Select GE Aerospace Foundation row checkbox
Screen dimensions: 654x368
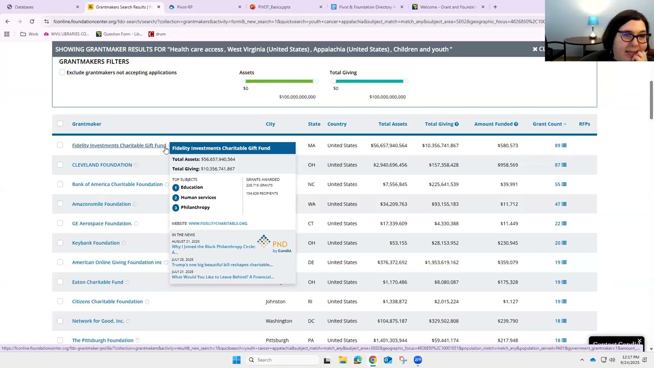pyautogui.click(x=60, y=223)
